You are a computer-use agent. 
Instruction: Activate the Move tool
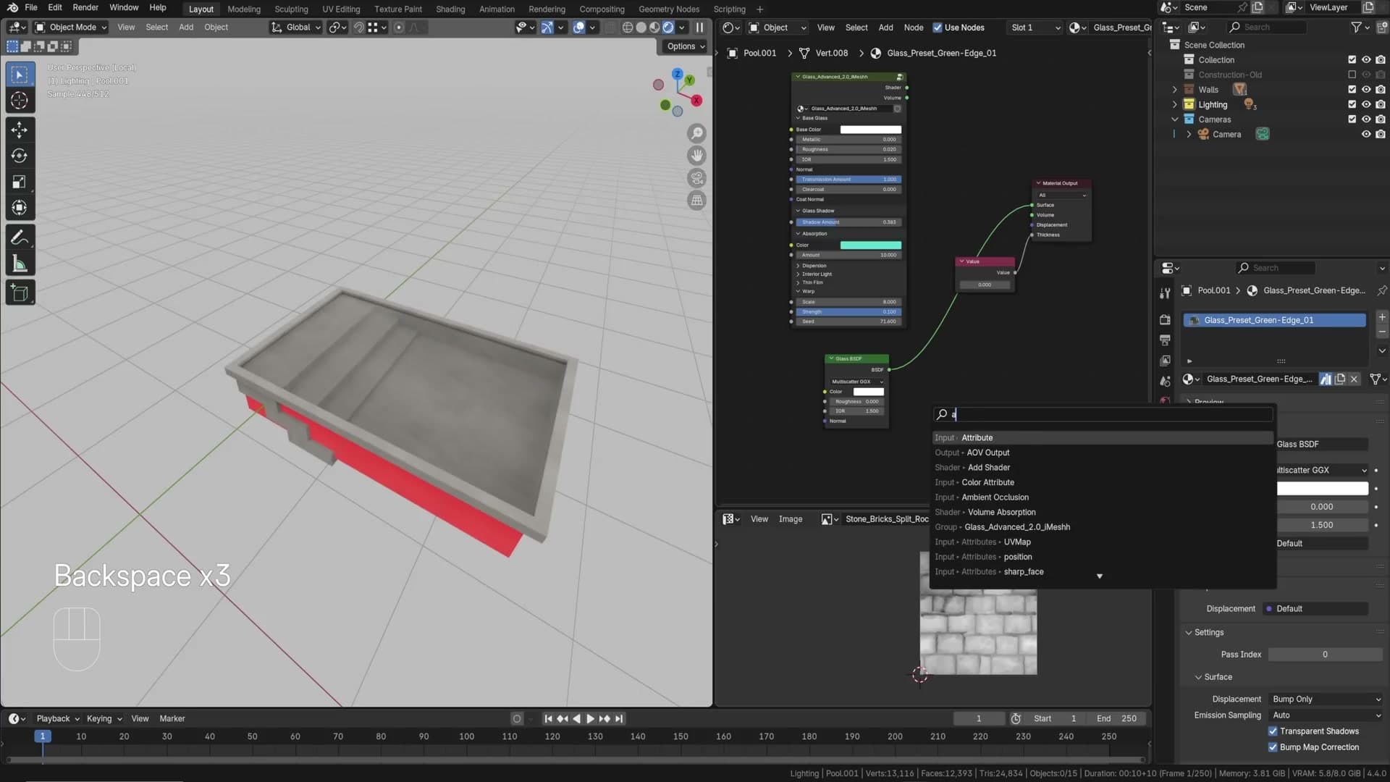[x=20, y=130]
